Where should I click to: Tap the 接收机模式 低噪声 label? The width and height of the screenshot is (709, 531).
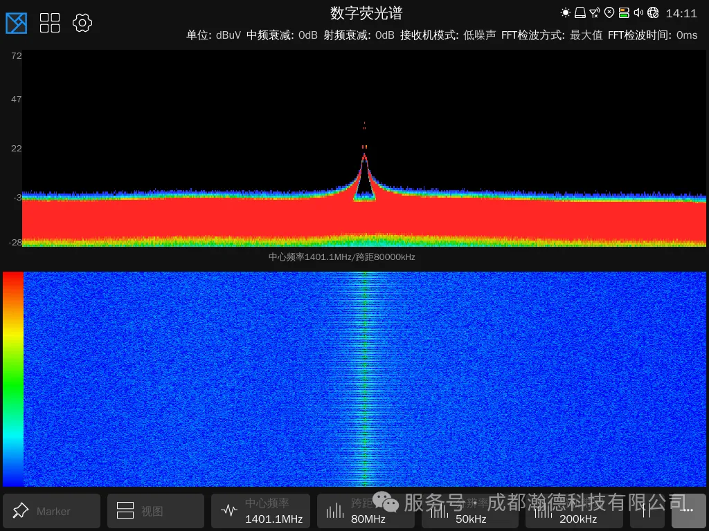[448, 35]
